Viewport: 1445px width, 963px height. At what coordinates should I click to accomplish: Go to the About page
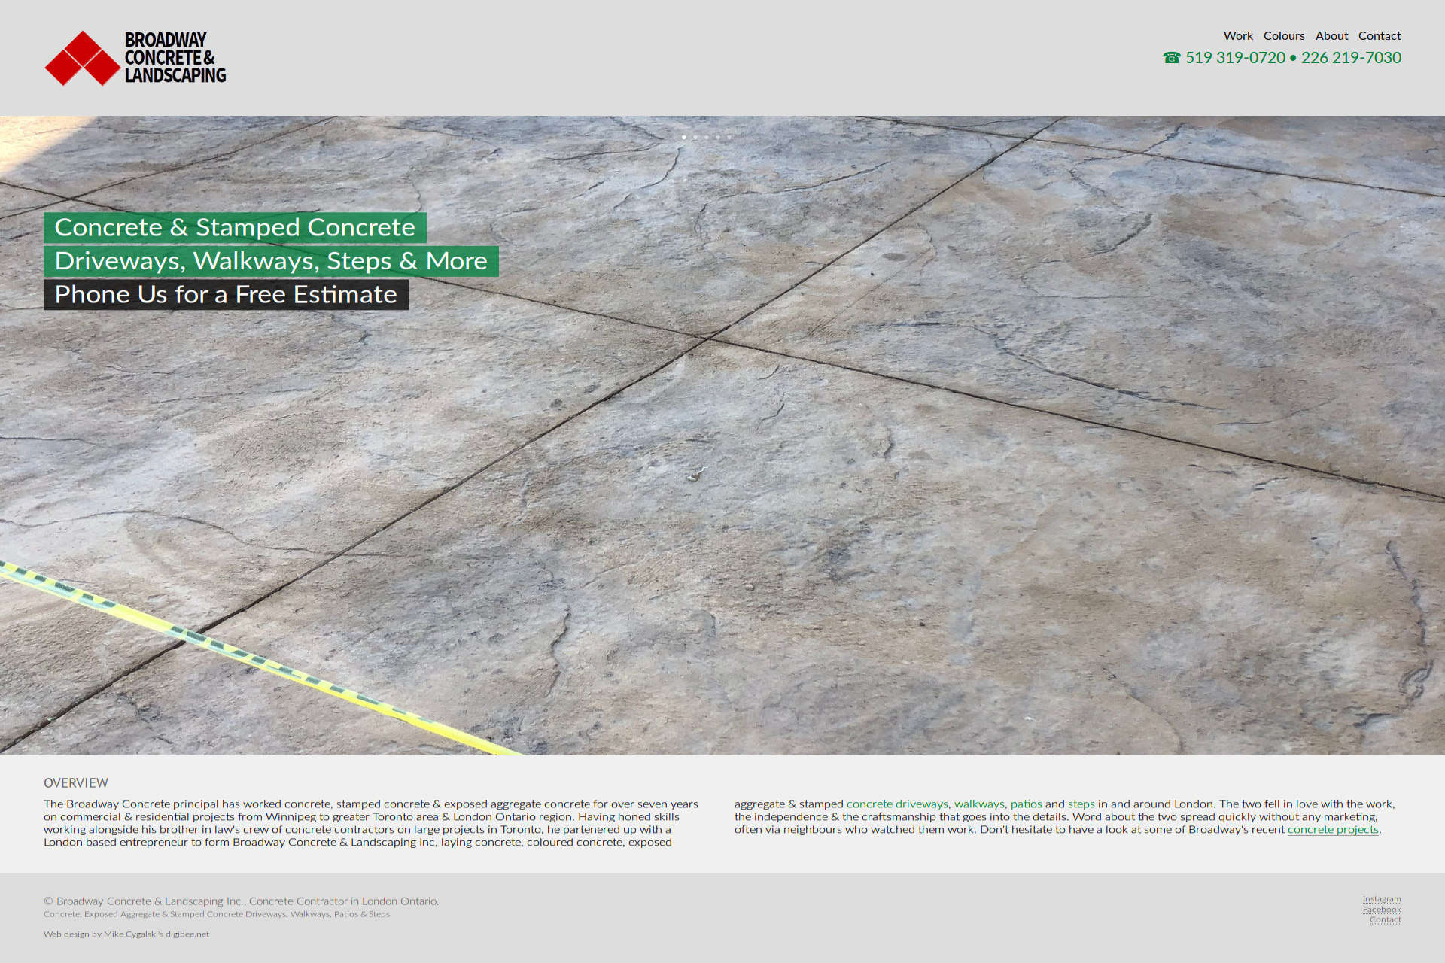[1331, 35]
